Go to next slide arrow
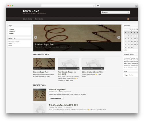 tap(119, 37)
